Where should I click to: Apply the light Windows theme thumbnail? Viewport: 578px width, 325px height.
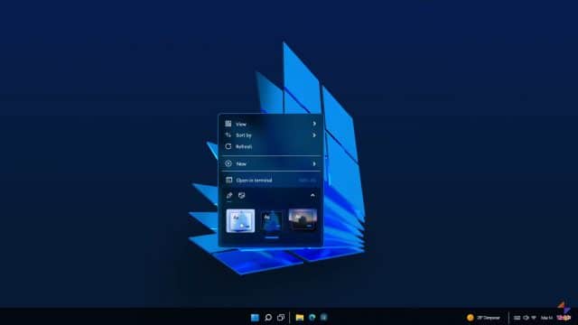pos(240,220)
